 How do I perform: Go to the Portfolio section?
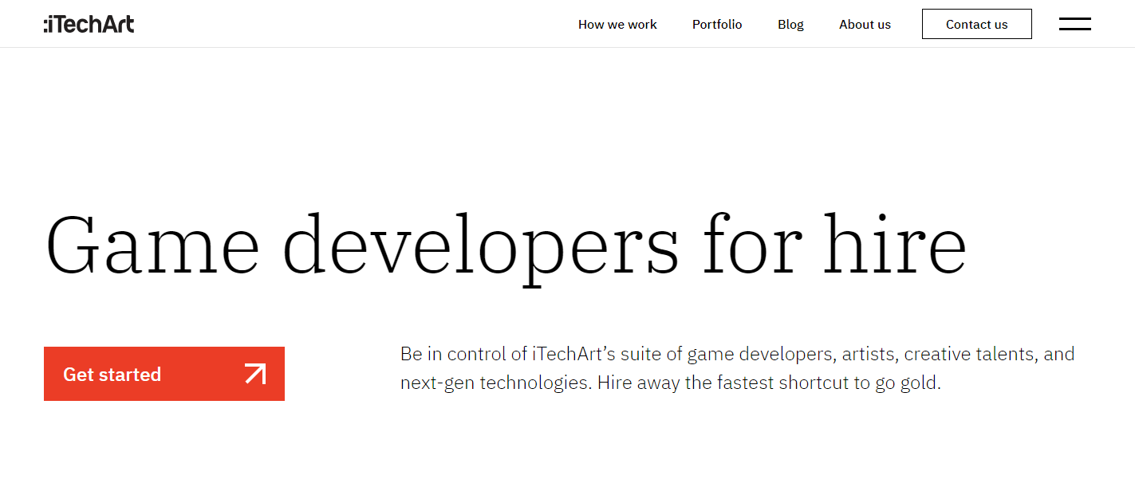[717, 25]
